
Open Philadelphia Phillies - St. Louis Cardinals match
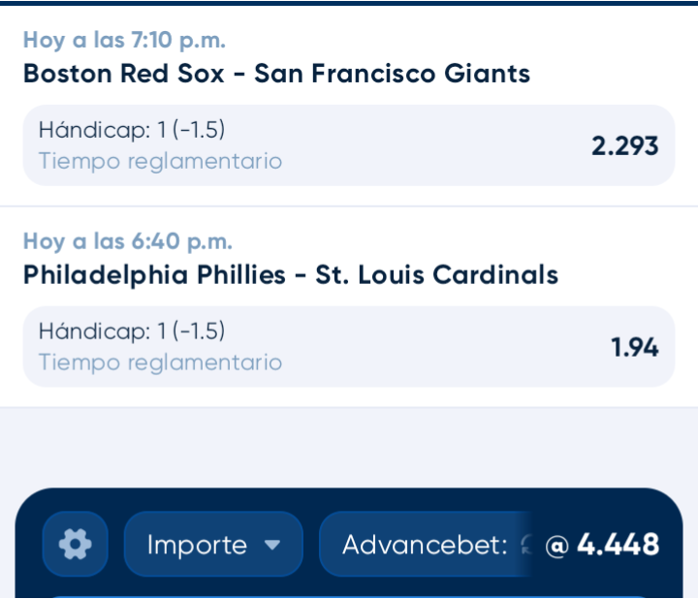click(290, 274)
